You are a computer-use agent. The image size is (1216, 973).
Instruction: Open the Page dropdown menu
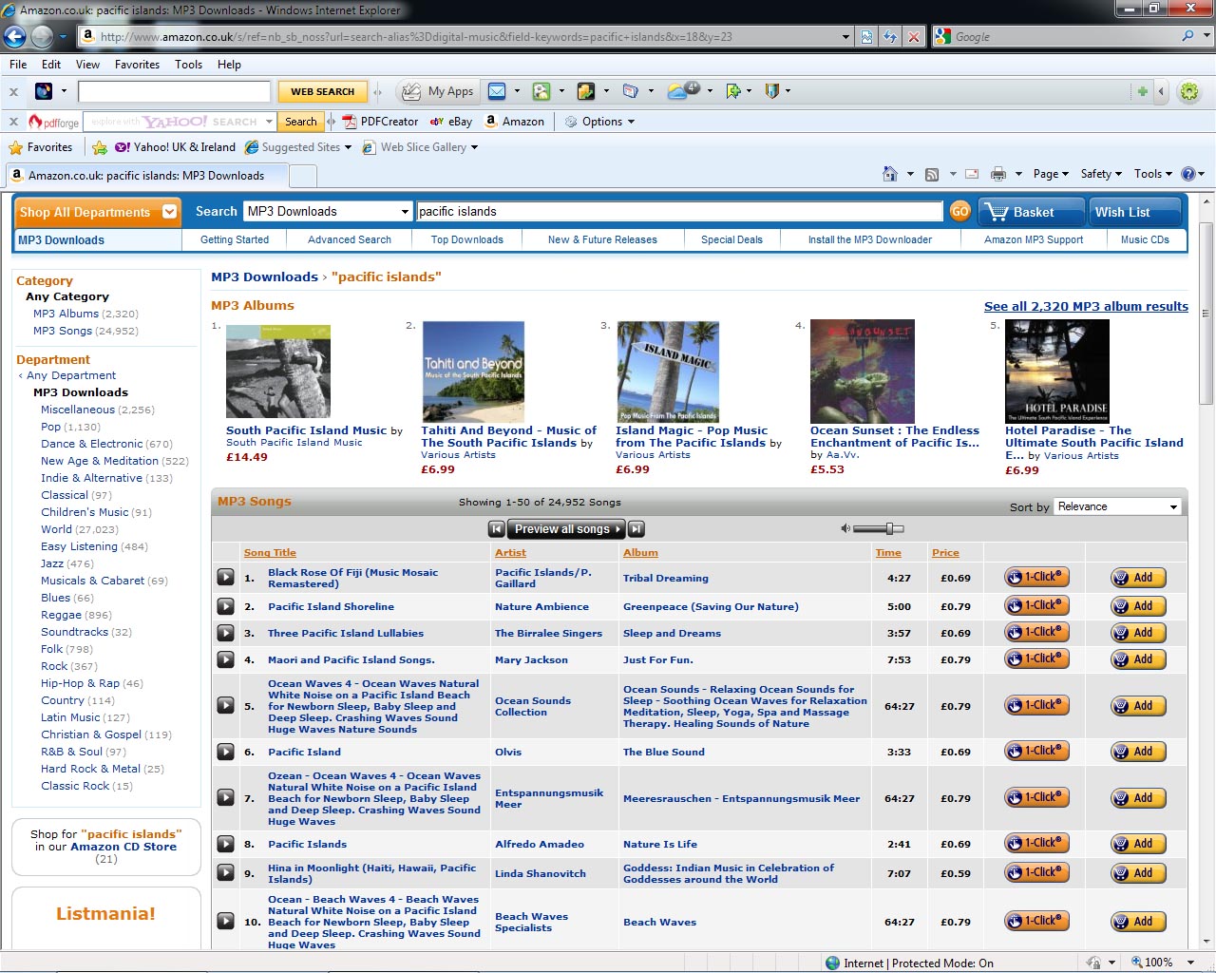[x=1051, y=174]
